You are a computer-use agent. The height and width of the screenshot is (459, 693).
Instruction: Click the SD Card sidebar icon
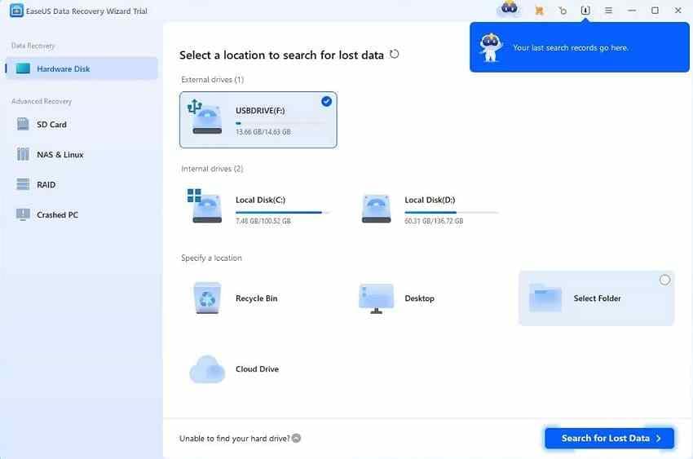pyautogui.click(x=23, y=124)
